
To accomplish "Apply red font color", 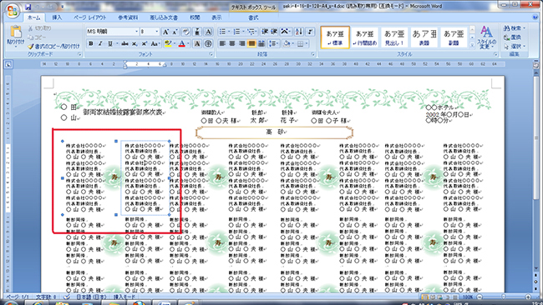I will click(x=182, y=43).
